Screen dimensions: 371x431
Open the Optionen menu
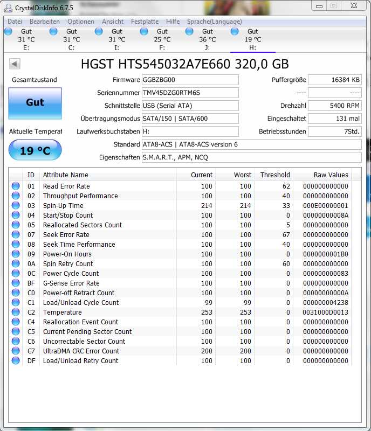[81, 22]
